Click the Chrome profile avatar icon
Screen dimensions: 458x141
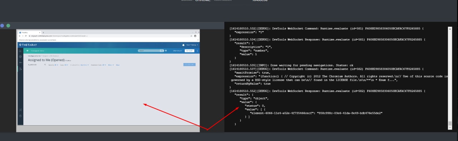tap(195, 36)
